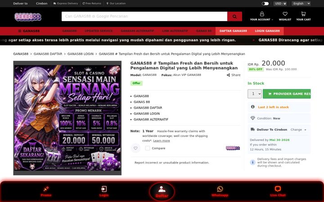Select GANAS88 nav menu item
The image size is (324, 202).
pyautogui.click(x=69, y=31)
